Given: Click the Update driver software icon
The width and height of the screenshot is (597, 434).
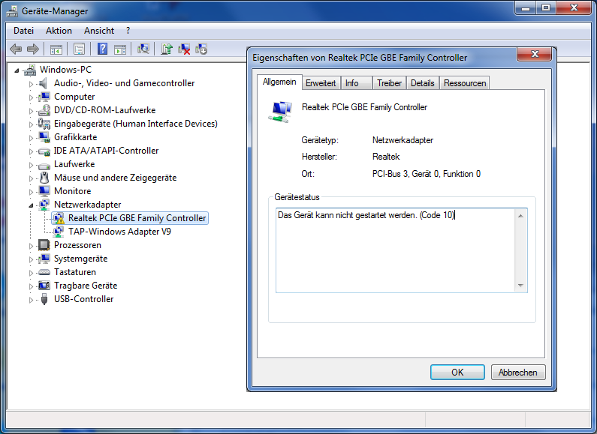Looking at the screenshot, I should [x=167, y=49].
